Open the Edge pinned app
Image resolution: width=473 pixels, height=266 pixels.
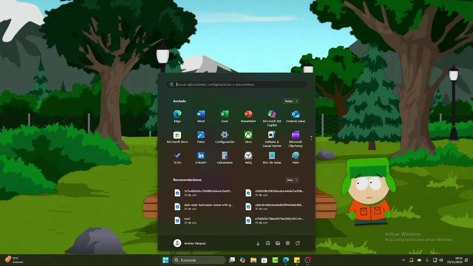pos(177,116)
